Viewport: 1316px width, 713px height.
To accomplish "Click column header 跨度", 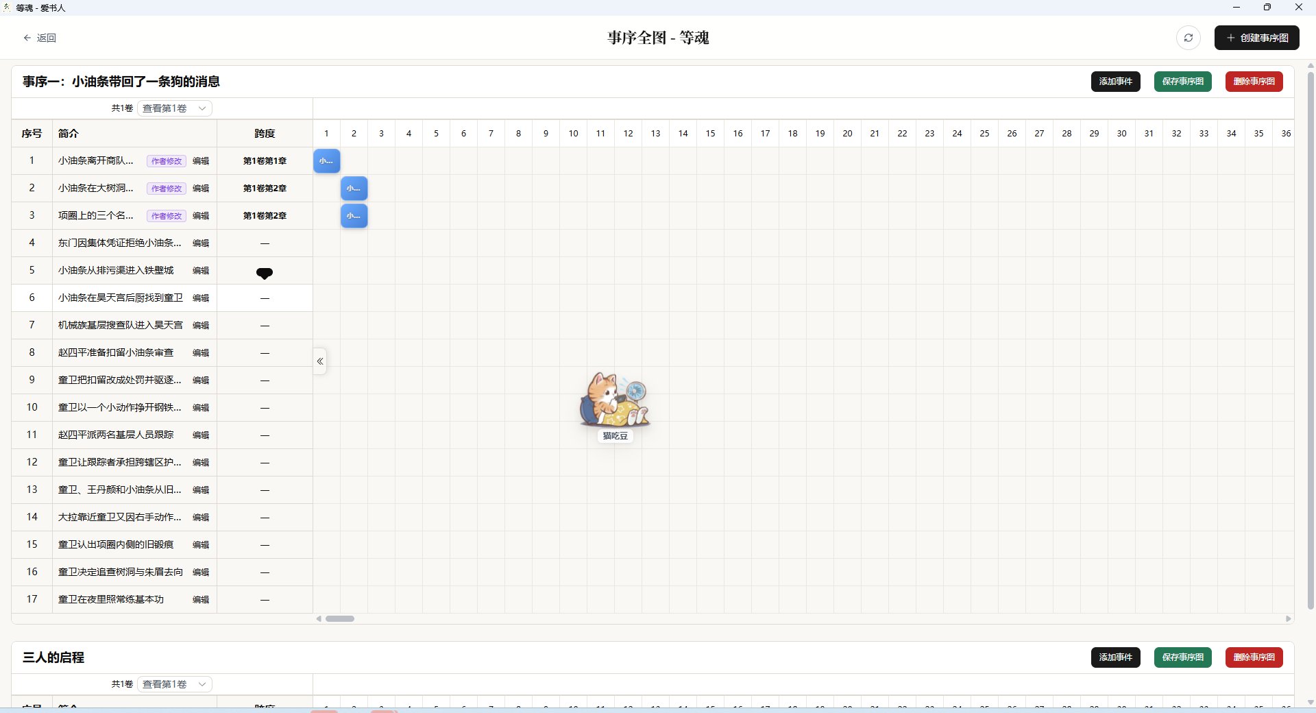I will pos(265,134).
